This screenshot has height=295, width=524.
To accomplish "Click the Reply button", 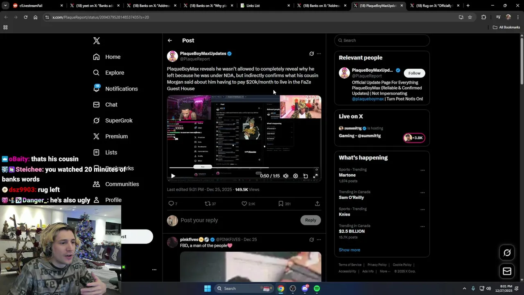I will click(x=311, y=220).
